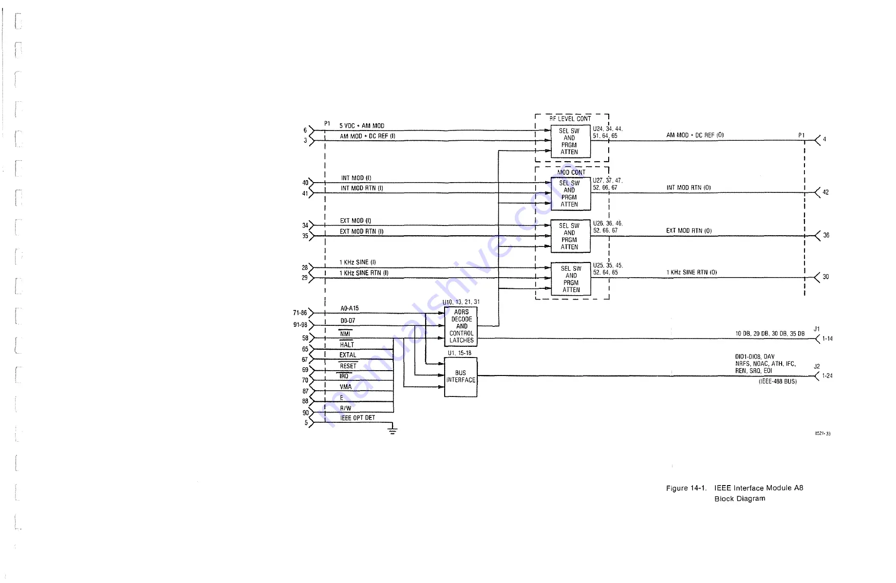Click the RF LEVEL CONT label
The width and height of the screenshot is (896, 583).
coord(570,119)
